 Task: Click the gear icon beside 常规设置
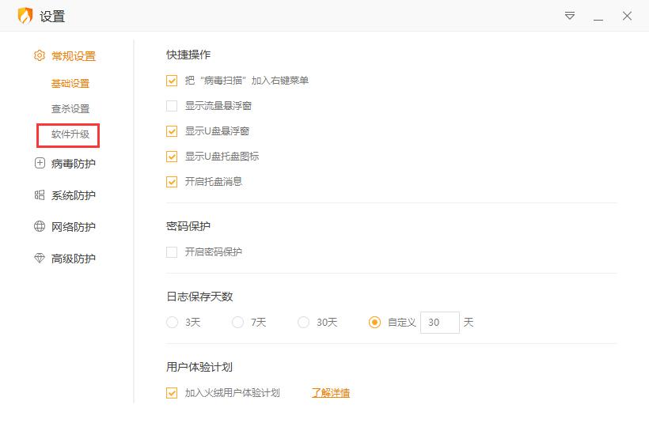(x=40, y=56)
